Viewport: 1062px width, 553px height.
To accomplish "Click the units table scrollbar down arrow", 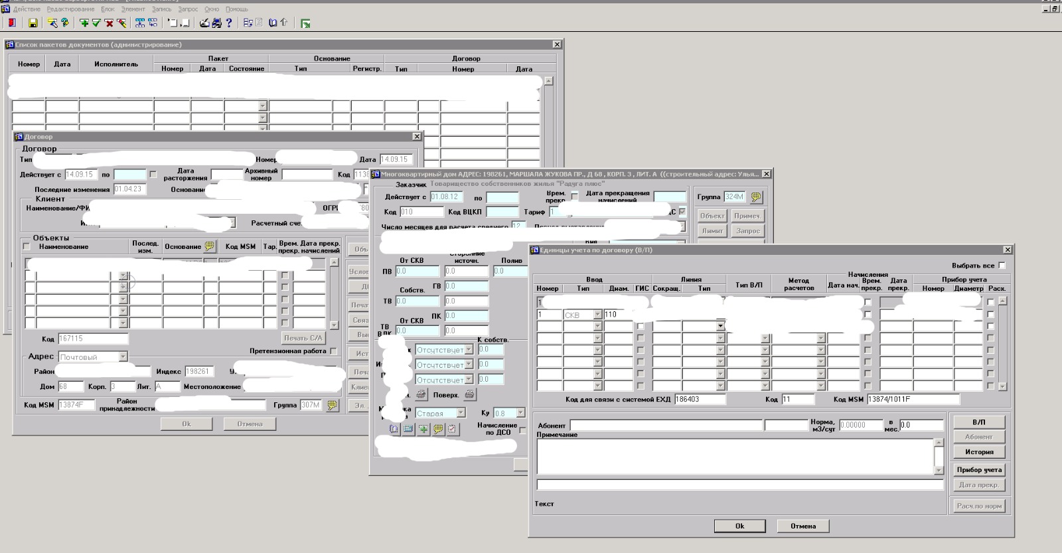I will pos(1002,386).
